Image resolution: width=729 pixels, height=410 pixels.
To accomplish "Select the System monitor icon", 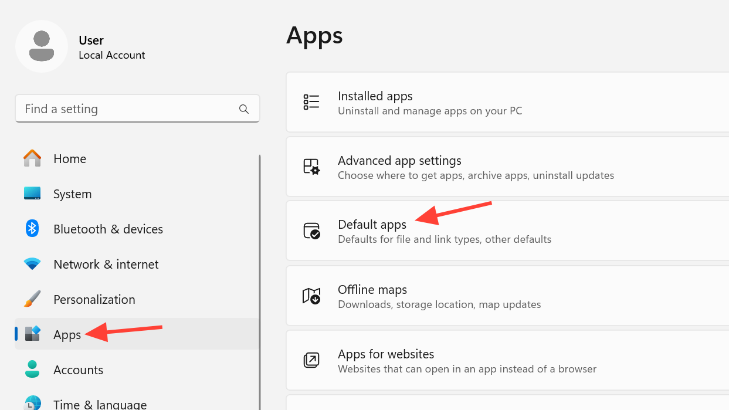I will coord(32,194).
